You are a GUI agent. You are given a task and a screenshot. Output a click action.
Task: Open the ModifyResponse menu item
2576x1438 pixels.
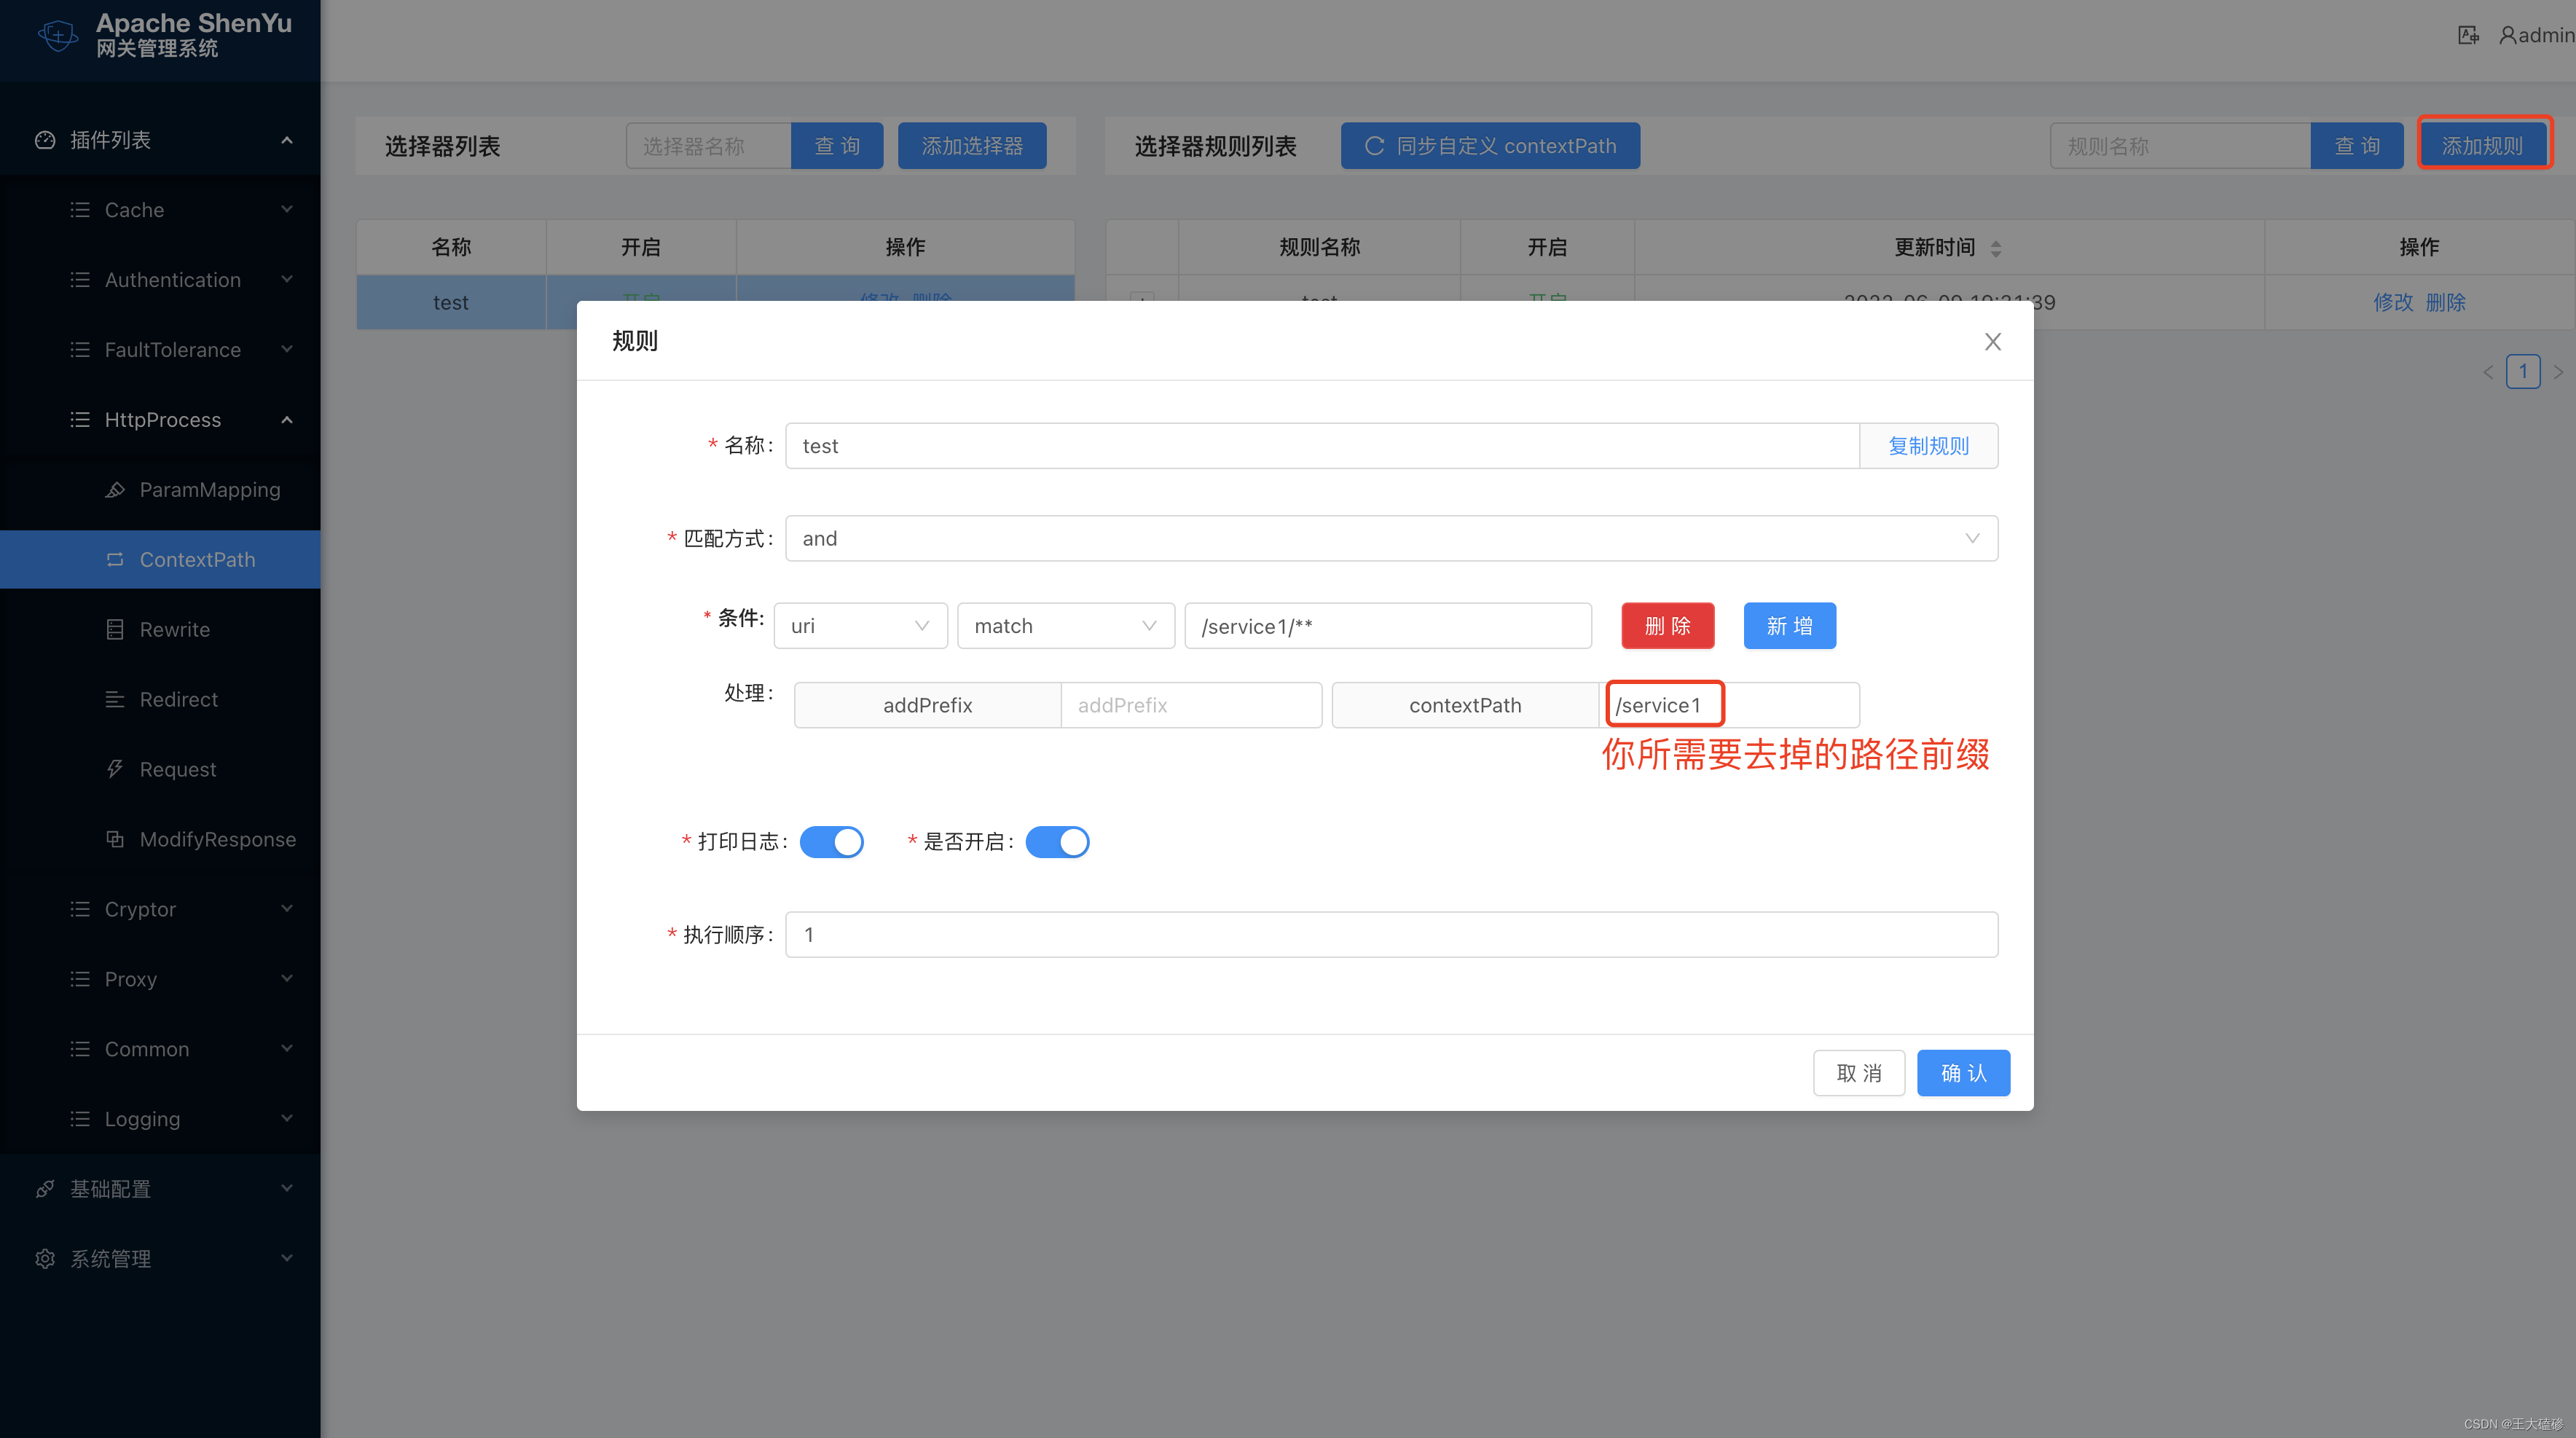coord(160,839)
